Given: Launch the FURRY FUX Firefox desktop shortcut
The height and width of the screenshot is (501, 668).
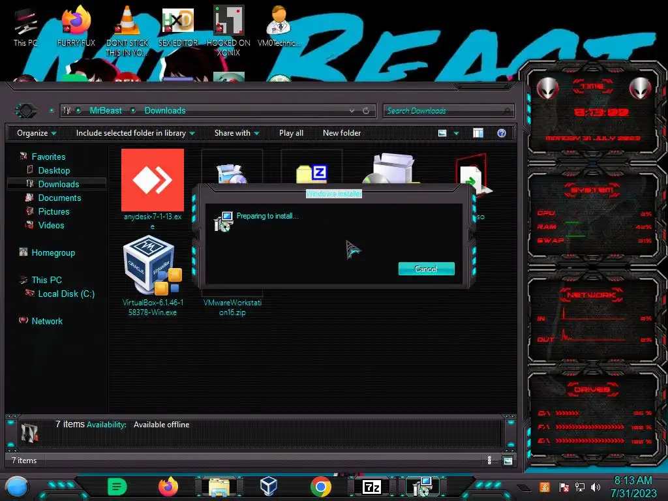Looking at the screenshot, I should [76, 26].
